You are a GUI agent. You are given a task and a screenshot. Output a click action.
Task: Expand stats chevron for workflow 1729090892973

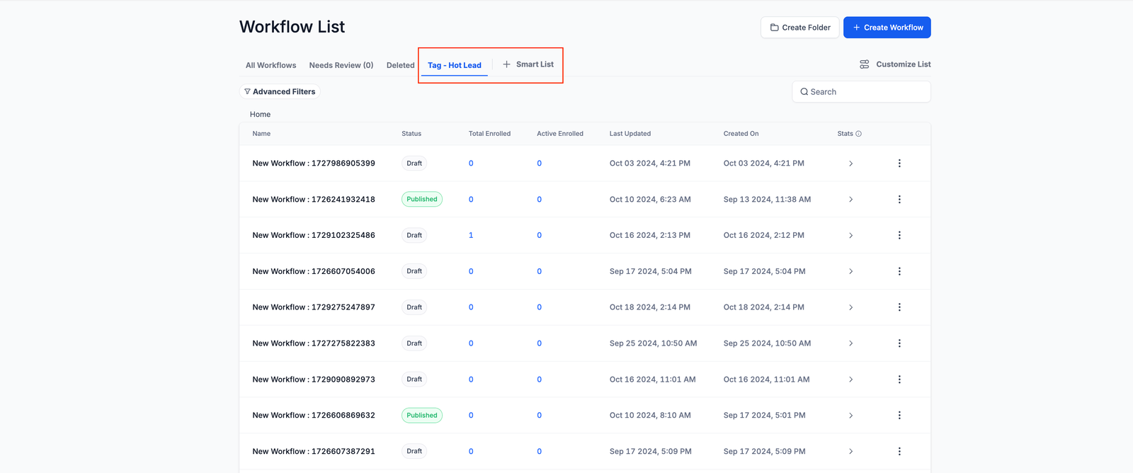tap(850, 380)
